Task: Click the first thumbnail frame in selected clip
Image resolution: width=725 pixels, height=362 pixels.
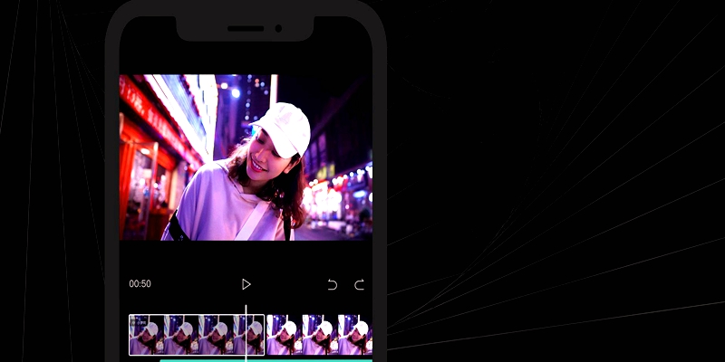Action: pyautogui.click(x=146, y=336)
